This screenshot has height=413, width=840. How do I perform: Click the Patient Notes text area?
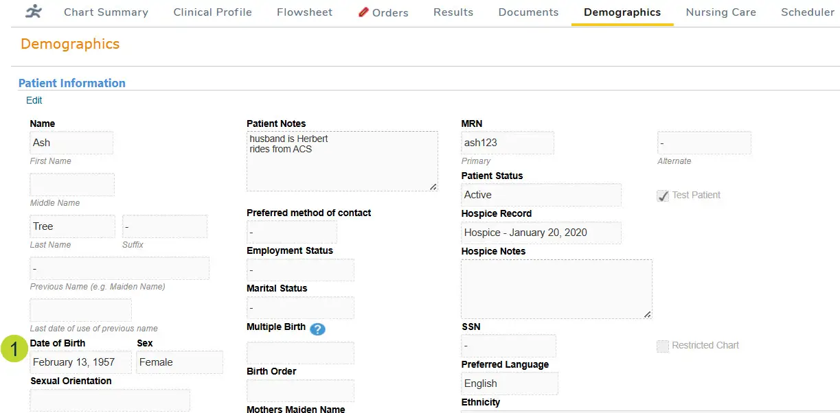(341, 161)
